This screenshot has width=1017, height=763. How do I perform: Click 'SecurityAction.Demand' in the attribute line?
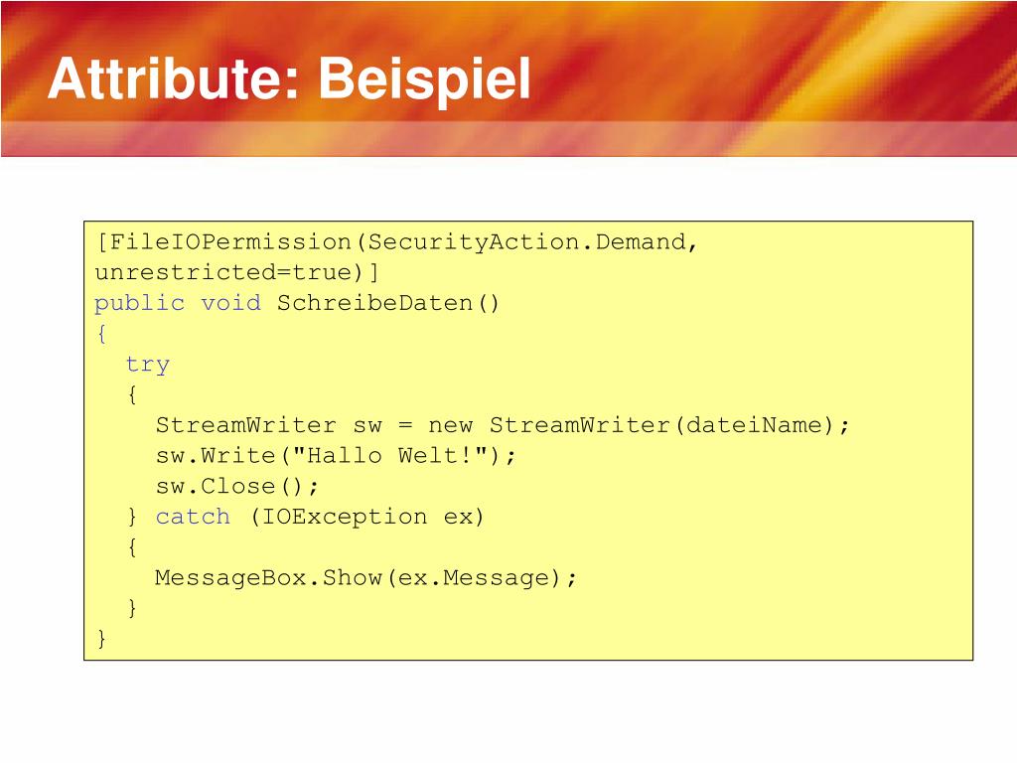pos(527,242)
